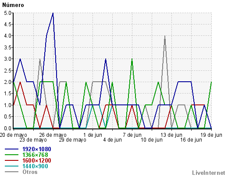
Task: Click the blue peak at 3.0 near 4 de jun
Action: click(x=106, y=59)
